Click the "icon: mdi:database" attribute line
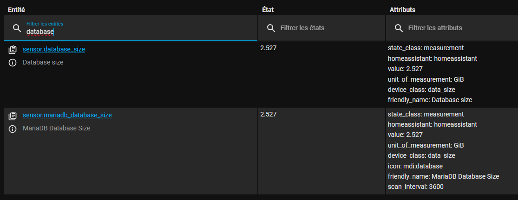Viewport: 518px width, 200px height. click(x=415, y=166)
